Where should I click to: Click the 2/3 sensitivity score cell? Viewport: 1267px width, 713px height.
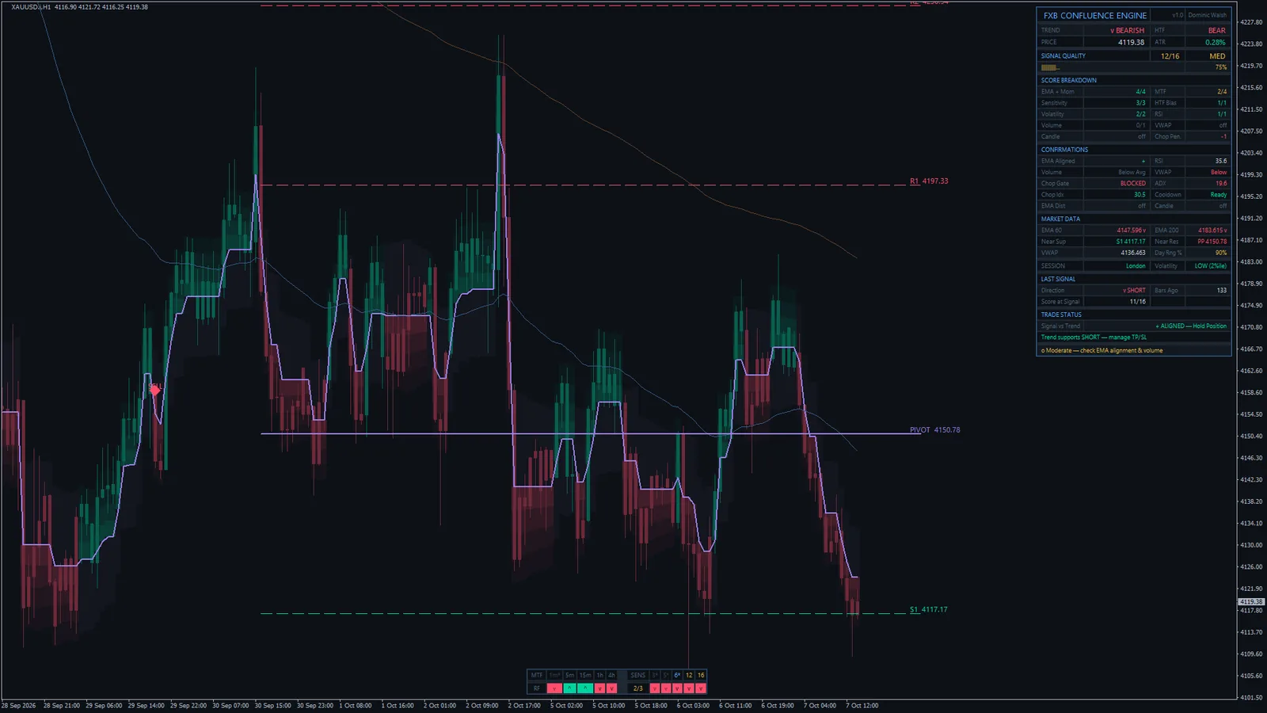pyautogui.click(x=638, y=688)
